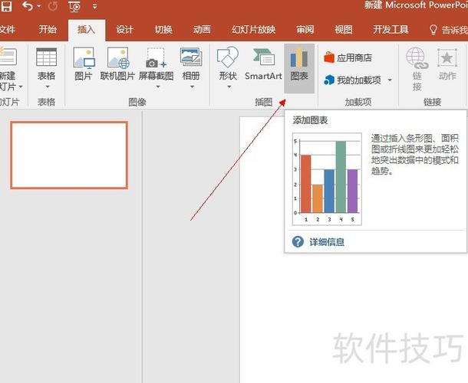The height and width of the screenshot is (383, 468).
Task: Insert a SmartArt graphic
Action: pyautogui.click(x=263, y=64)
